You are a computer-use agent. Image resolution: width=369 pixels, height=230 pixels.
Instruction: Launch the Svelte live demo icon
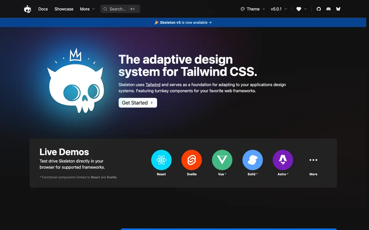tap(192, 160)
